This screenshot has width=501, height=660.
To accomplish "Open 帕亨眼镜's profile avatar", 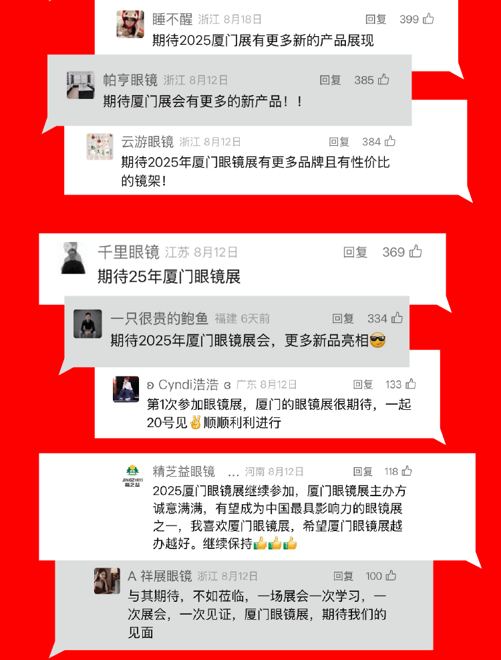I will pyautogui.click(x=80, y=85).
